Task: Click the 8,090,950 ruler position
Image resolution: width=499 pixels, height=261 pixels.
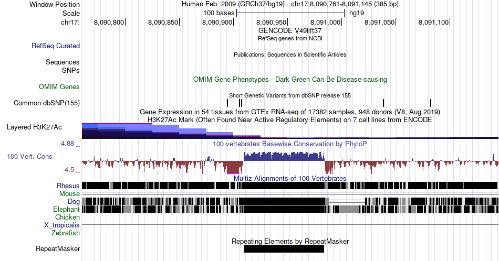Action: click(x=271, y=22)
